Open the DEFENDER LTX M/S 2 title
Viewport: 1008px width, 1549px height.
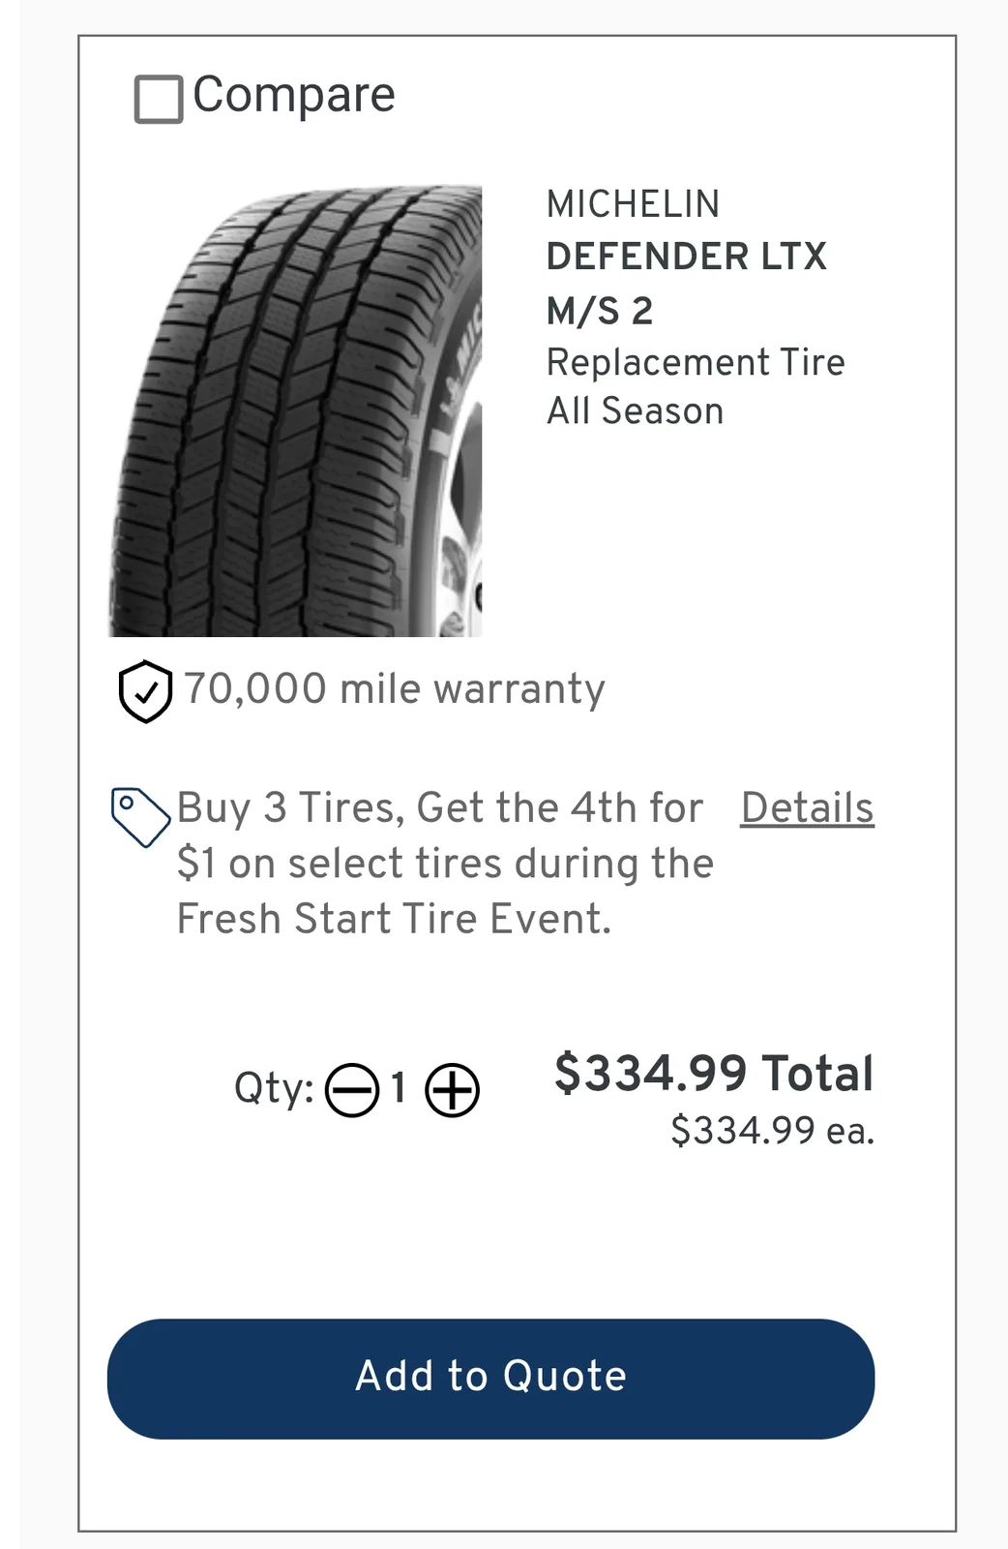(x=686, y=284)
